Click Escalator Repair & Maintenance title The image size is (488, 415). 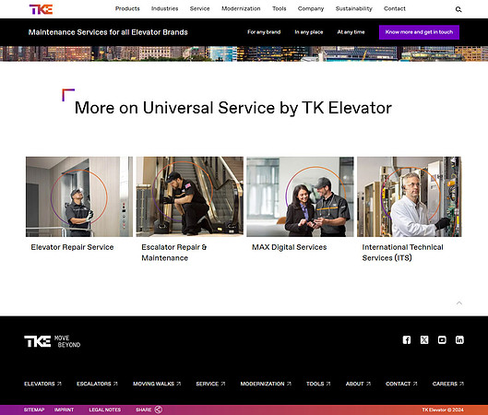(173, 253)
